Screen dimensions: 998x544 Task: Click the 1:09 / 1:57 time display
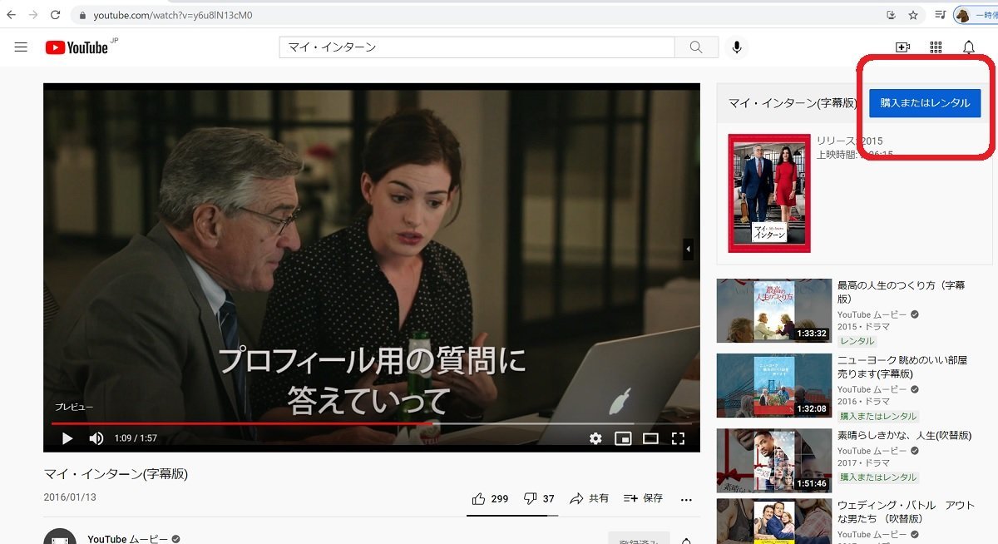coord(136,438)
